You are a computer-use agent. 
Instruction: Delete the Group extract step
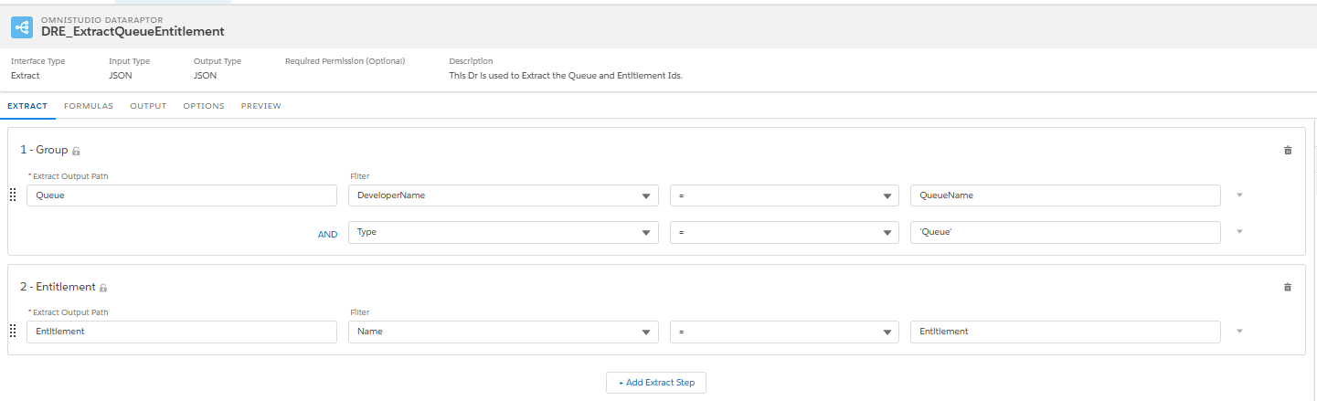tap(1288, 150)
